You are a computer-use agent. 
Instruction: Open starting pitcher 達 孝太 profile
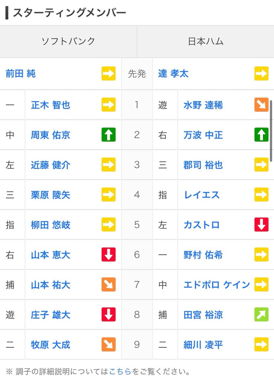173,74
